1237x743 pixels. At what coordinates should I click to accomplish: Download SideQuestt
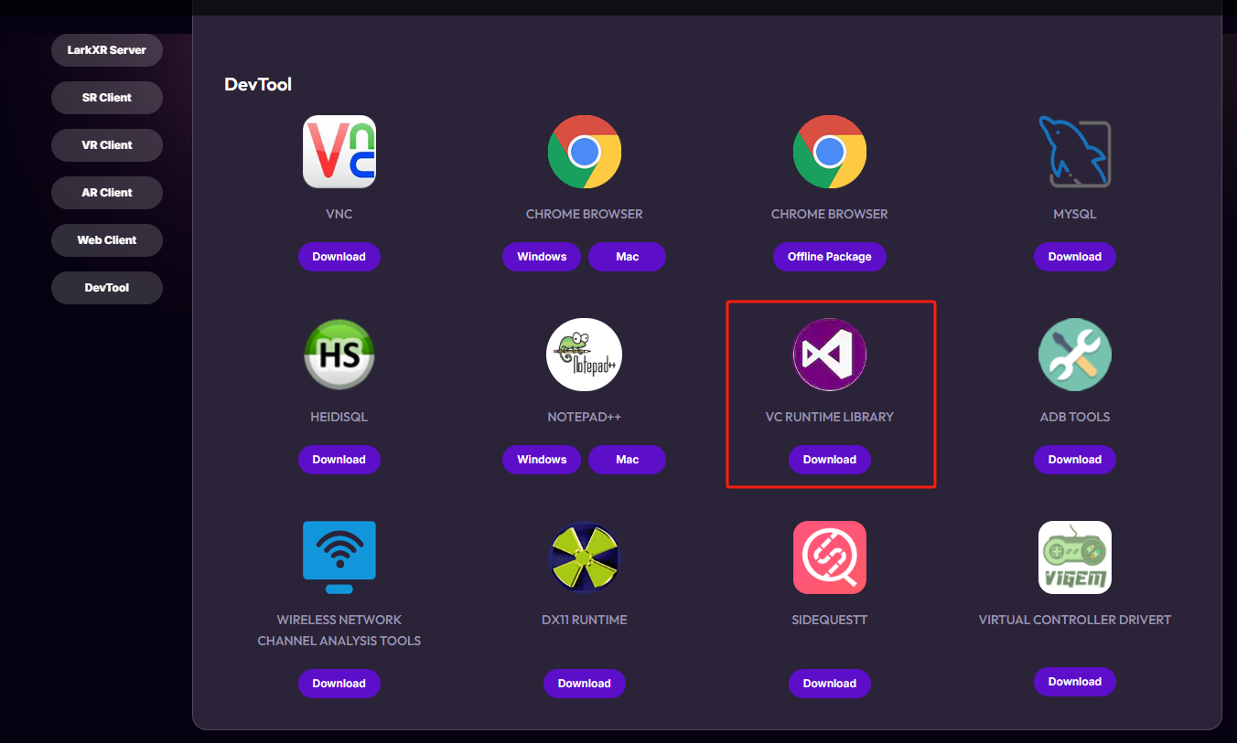830,684
